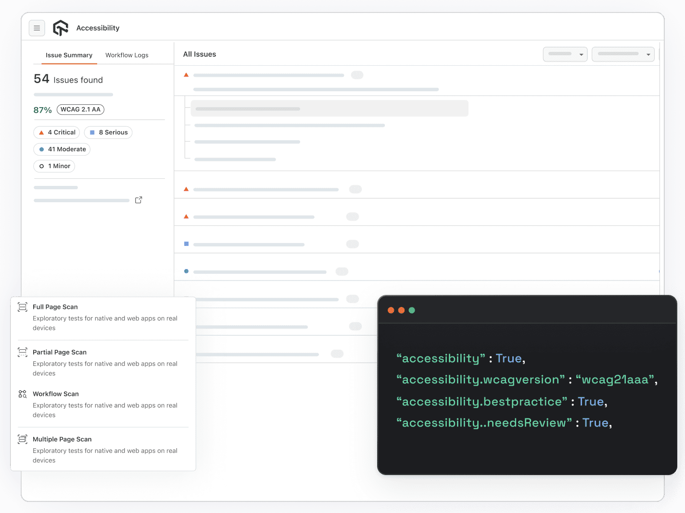
Task: Switch to the Workflow Logs tab
Action: [x=127, y=55]
